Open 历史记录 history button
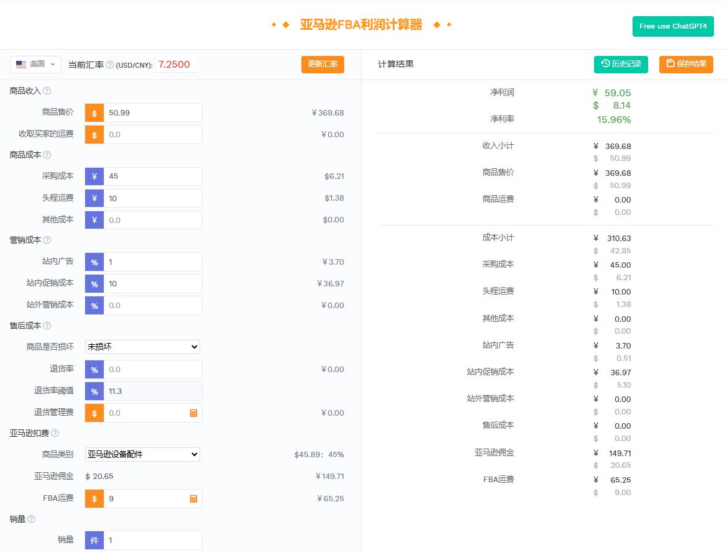The image size is (727, 553). (621, 65)
